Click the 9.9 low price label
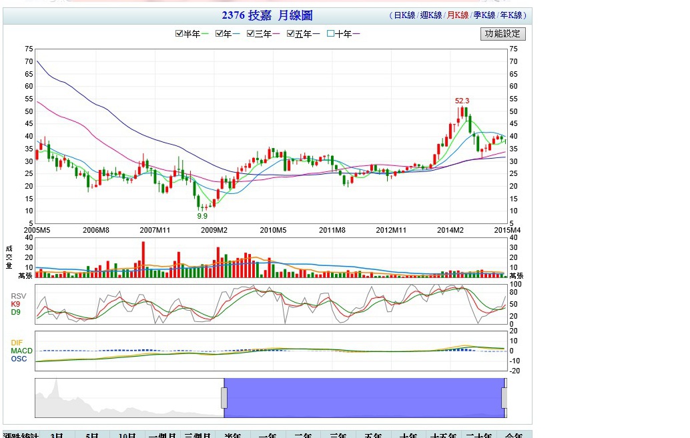The width and height of the screenshot is (690, 438). click(x=202, y=216)
